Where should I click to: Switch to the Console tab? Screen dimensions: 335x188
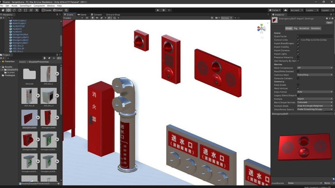tap(96, 15)
